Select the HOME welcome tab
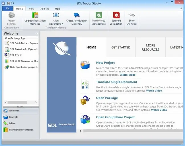185x146 pixels. (x=91, y=47)
